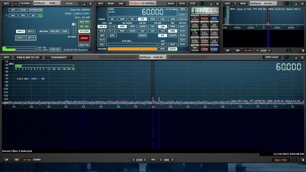Click the resize corner arrow in Aux SP
This screenshot has width=306, height=172.
tap(303, 50)
